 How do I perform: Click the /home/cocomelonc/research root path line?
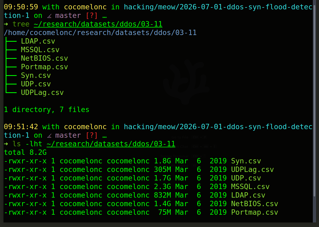(x=100, y=33)
